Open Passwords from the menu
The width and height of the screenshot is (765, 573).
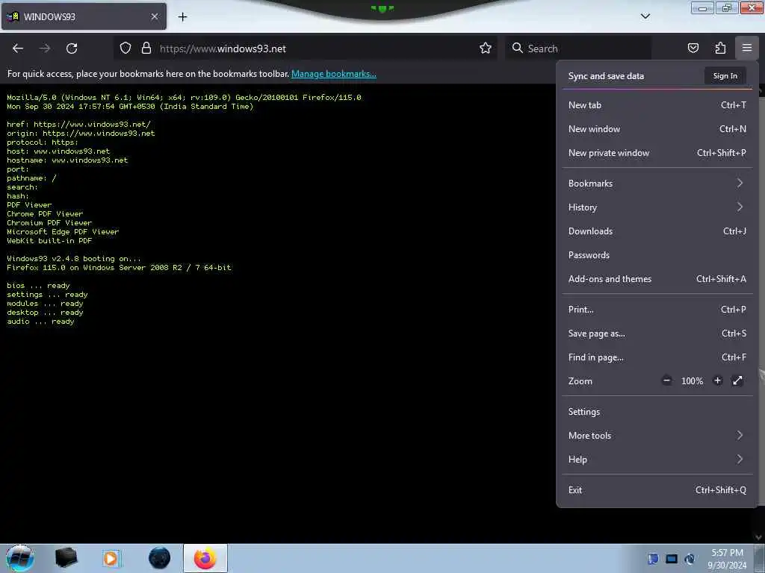(657, 255)
